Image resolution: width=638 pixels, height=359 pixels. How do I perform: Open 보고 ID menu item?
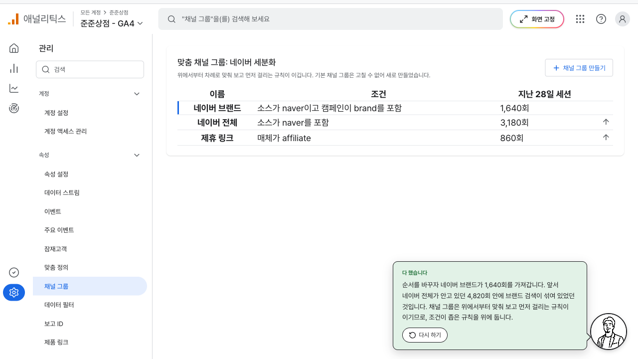90,324
